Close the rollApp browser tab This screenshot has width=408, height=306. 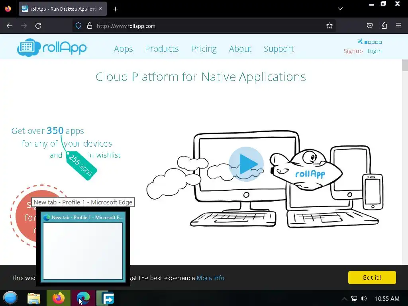tap(100, 9)
